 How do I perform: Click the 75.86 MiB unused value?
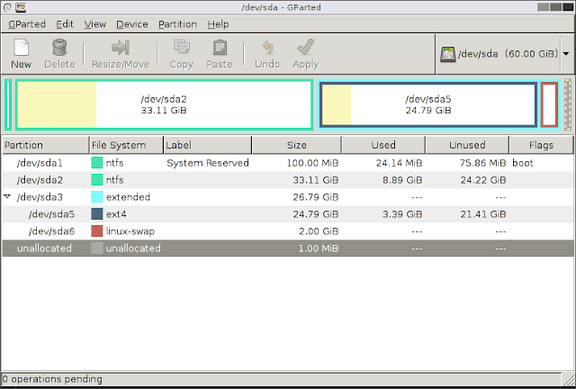(482, 163)
